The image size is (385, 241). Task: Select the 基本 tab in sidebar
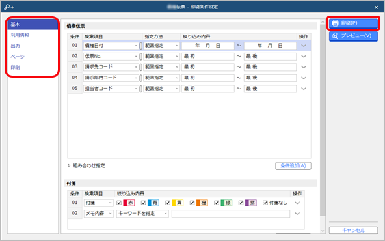pos(33,24)
